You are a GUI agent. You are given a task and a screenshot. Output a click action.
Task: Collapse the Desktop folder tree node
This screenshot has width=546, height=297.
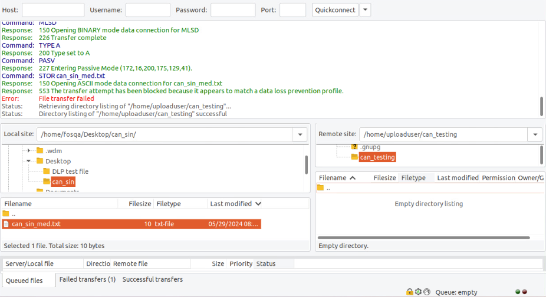click(28, 161)
